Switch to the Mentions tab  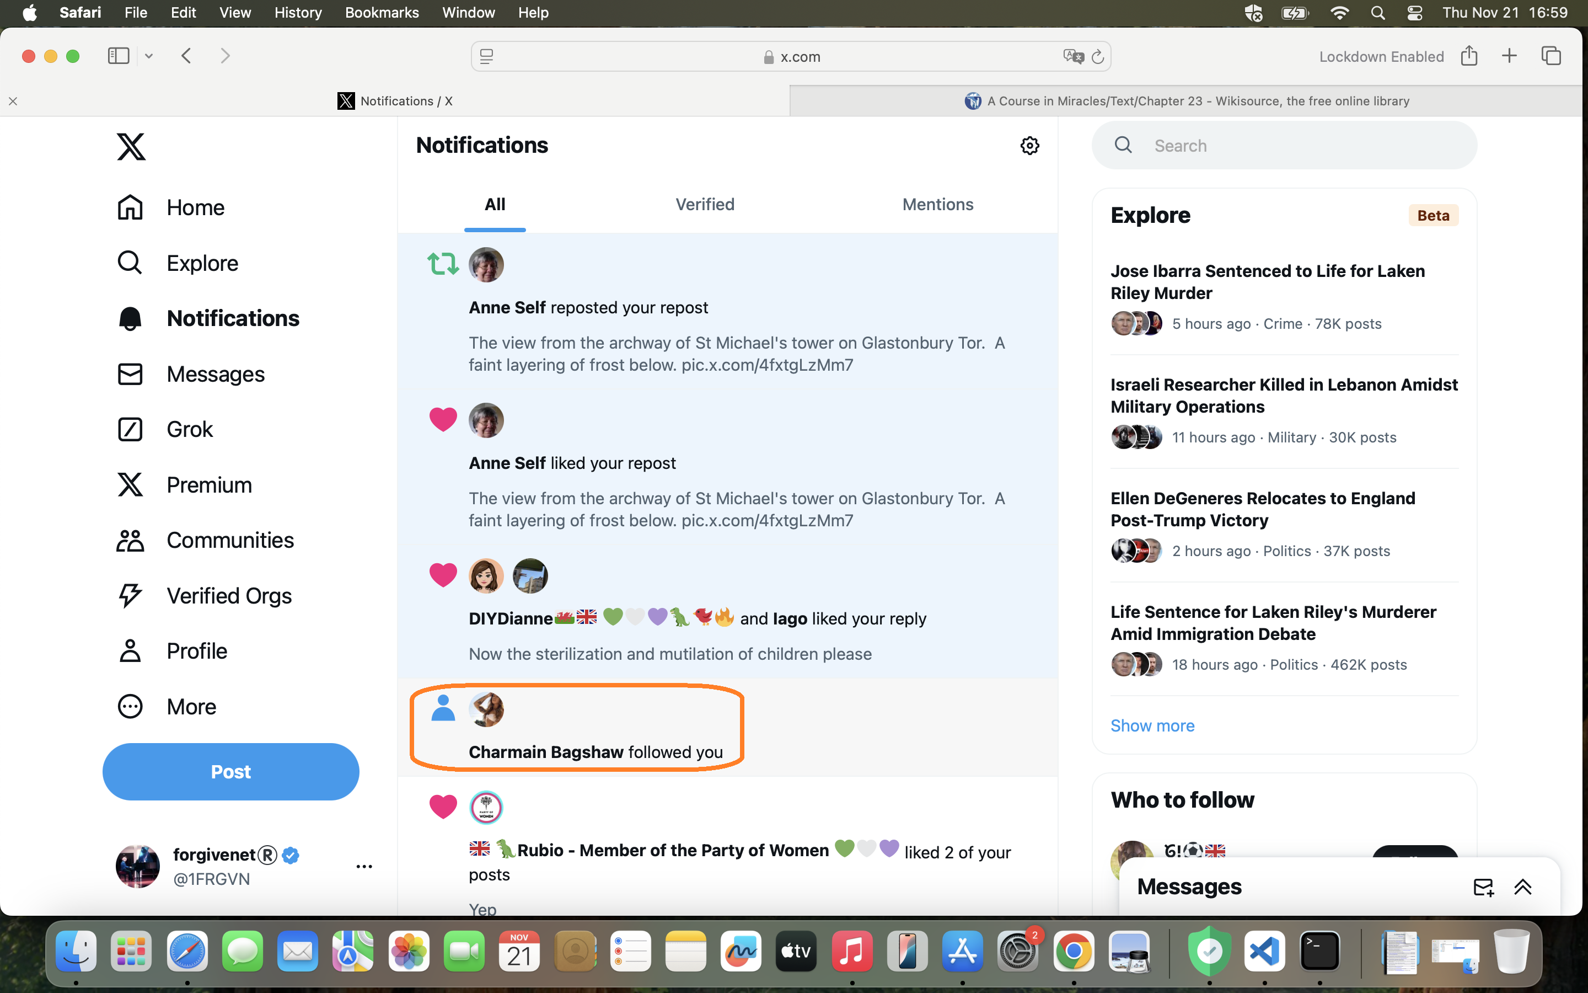coord(938,204)
